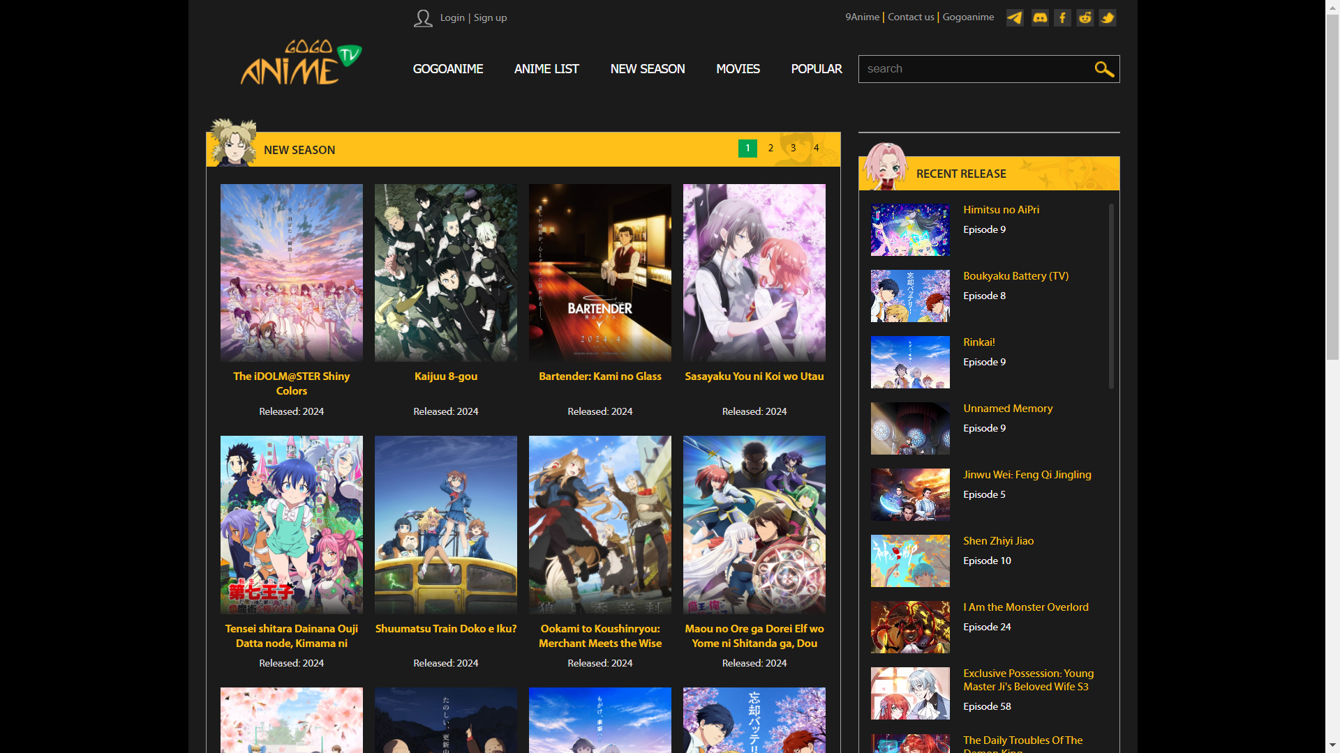Click the Facebook icon
The width and height of the screenshot is (1340, 753).
tap(1062, 18)
